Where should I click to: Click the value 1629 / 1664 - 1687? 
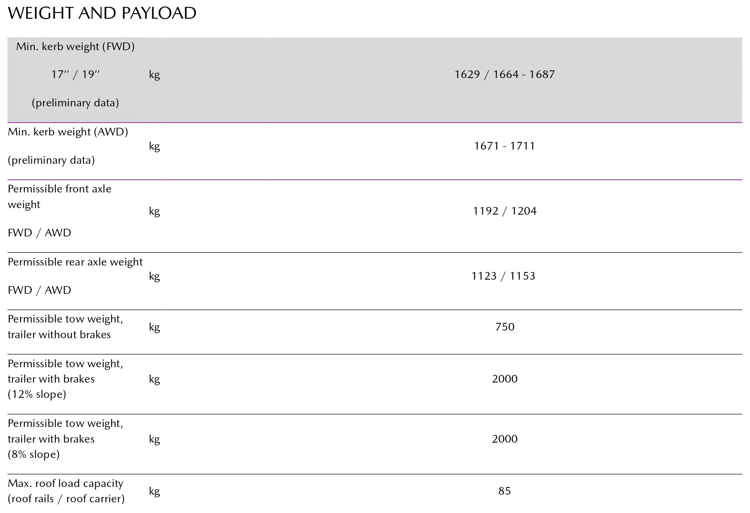click(504, 74)
